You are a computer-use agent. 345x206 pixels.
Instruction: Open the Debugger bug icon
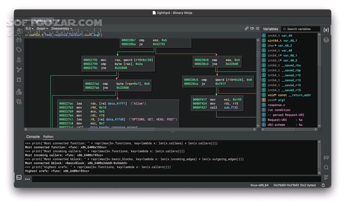click(x=19, y=79)
